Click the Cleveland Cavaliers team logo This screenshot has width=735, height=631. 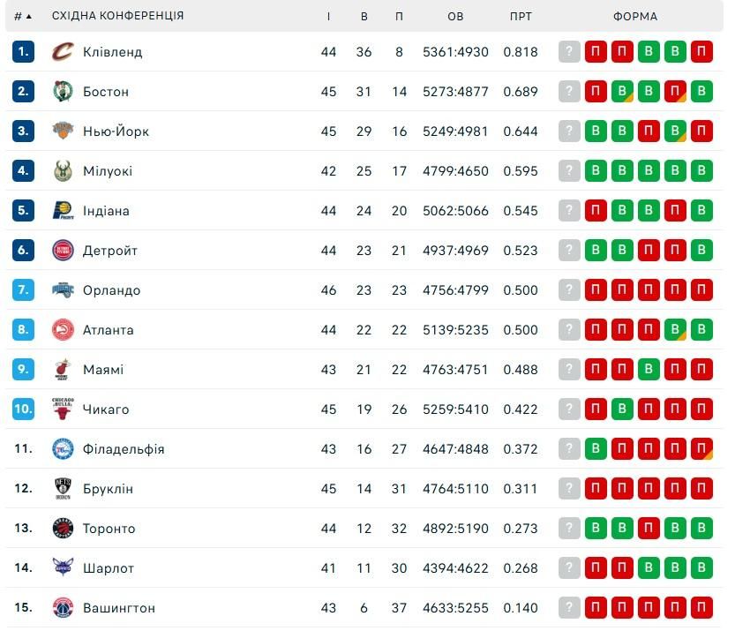point(62,52)
